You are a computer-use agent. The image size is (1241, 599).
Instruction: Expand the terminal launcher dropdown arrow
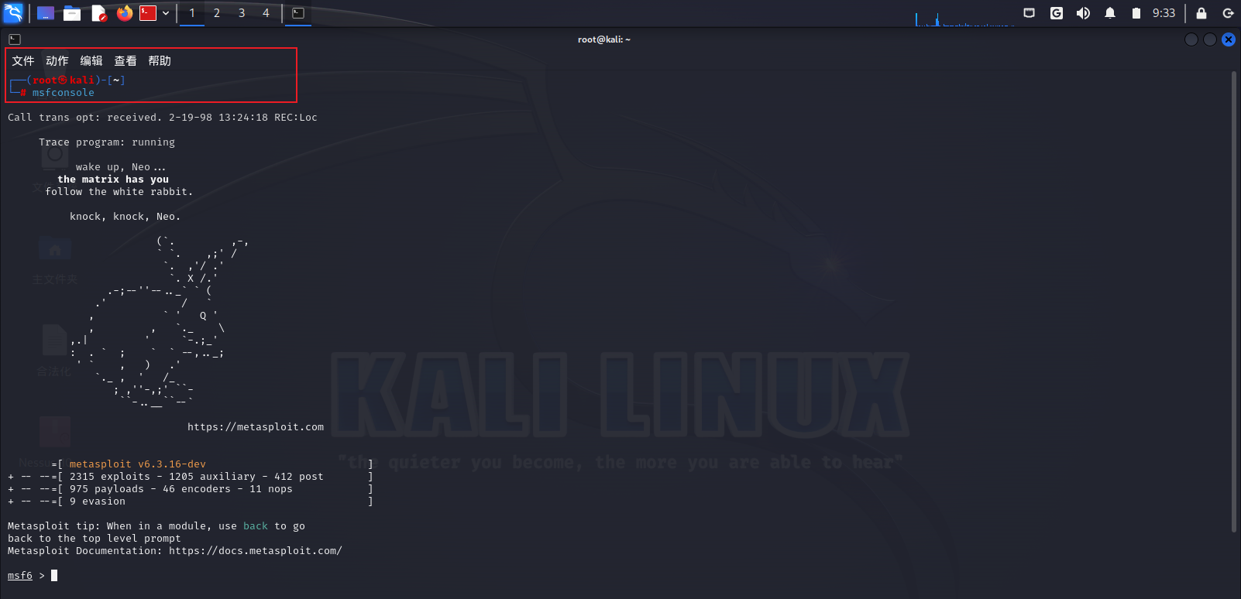point(166,13)
